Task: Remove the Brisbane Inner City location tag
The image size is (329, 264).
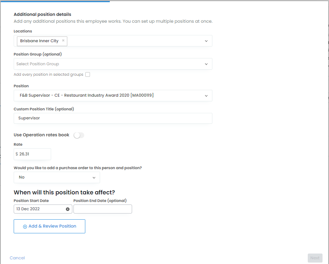Action: (63, 41)
